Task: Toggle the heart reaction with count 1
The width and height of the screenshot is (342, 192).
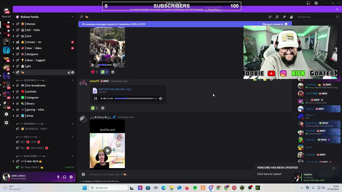Action: (94, 72)
